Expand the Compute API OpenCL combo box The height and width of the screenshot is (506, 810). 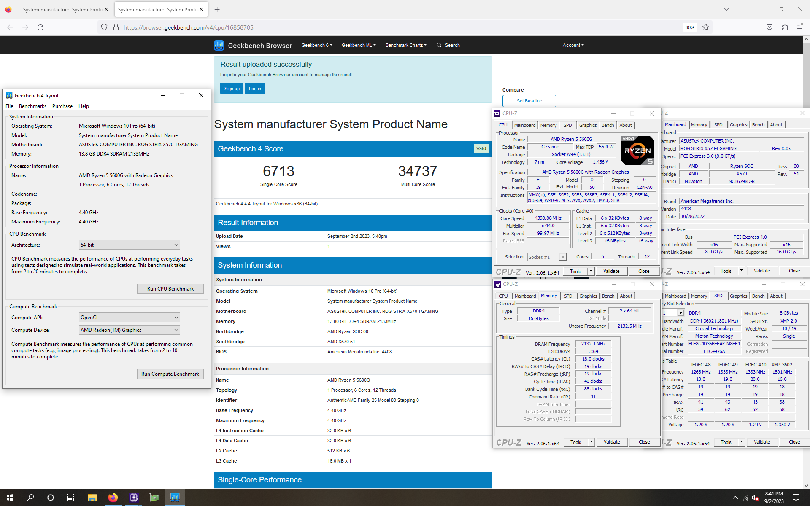130,318
